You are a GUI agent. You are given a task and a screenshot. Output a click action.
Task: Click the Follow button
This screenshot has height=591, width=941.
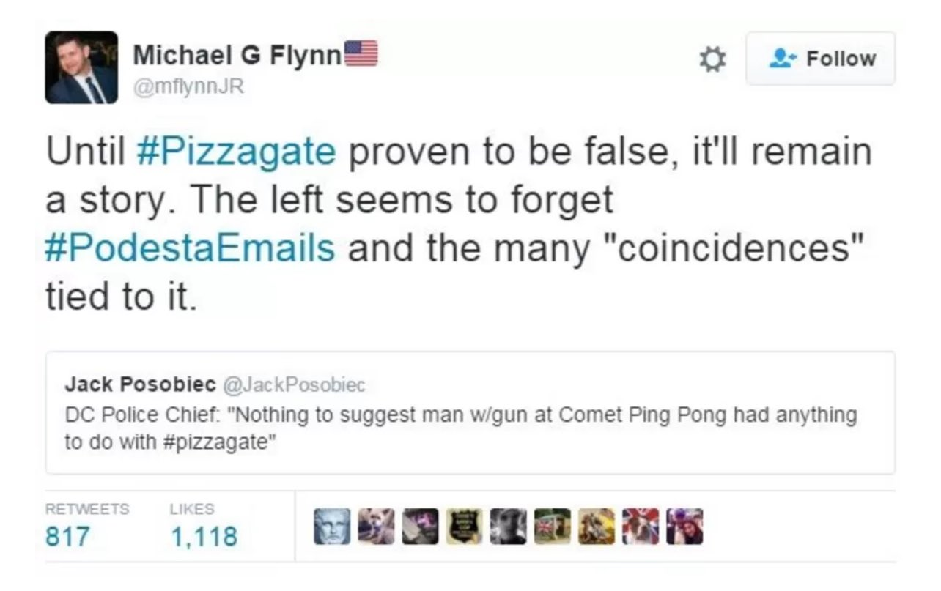[x=820, y=59]
